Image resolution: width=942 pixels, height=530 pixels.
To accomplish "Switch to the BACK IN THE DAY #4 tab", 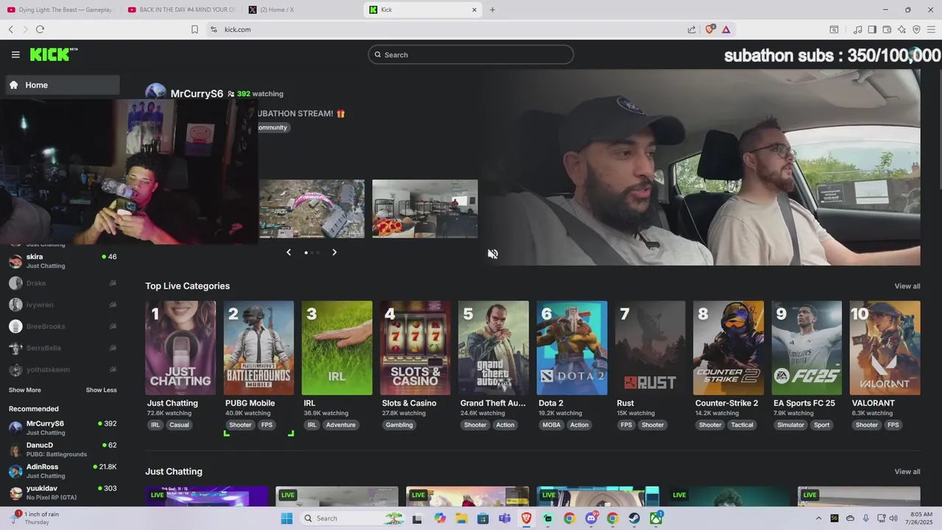I will point(181,10).
